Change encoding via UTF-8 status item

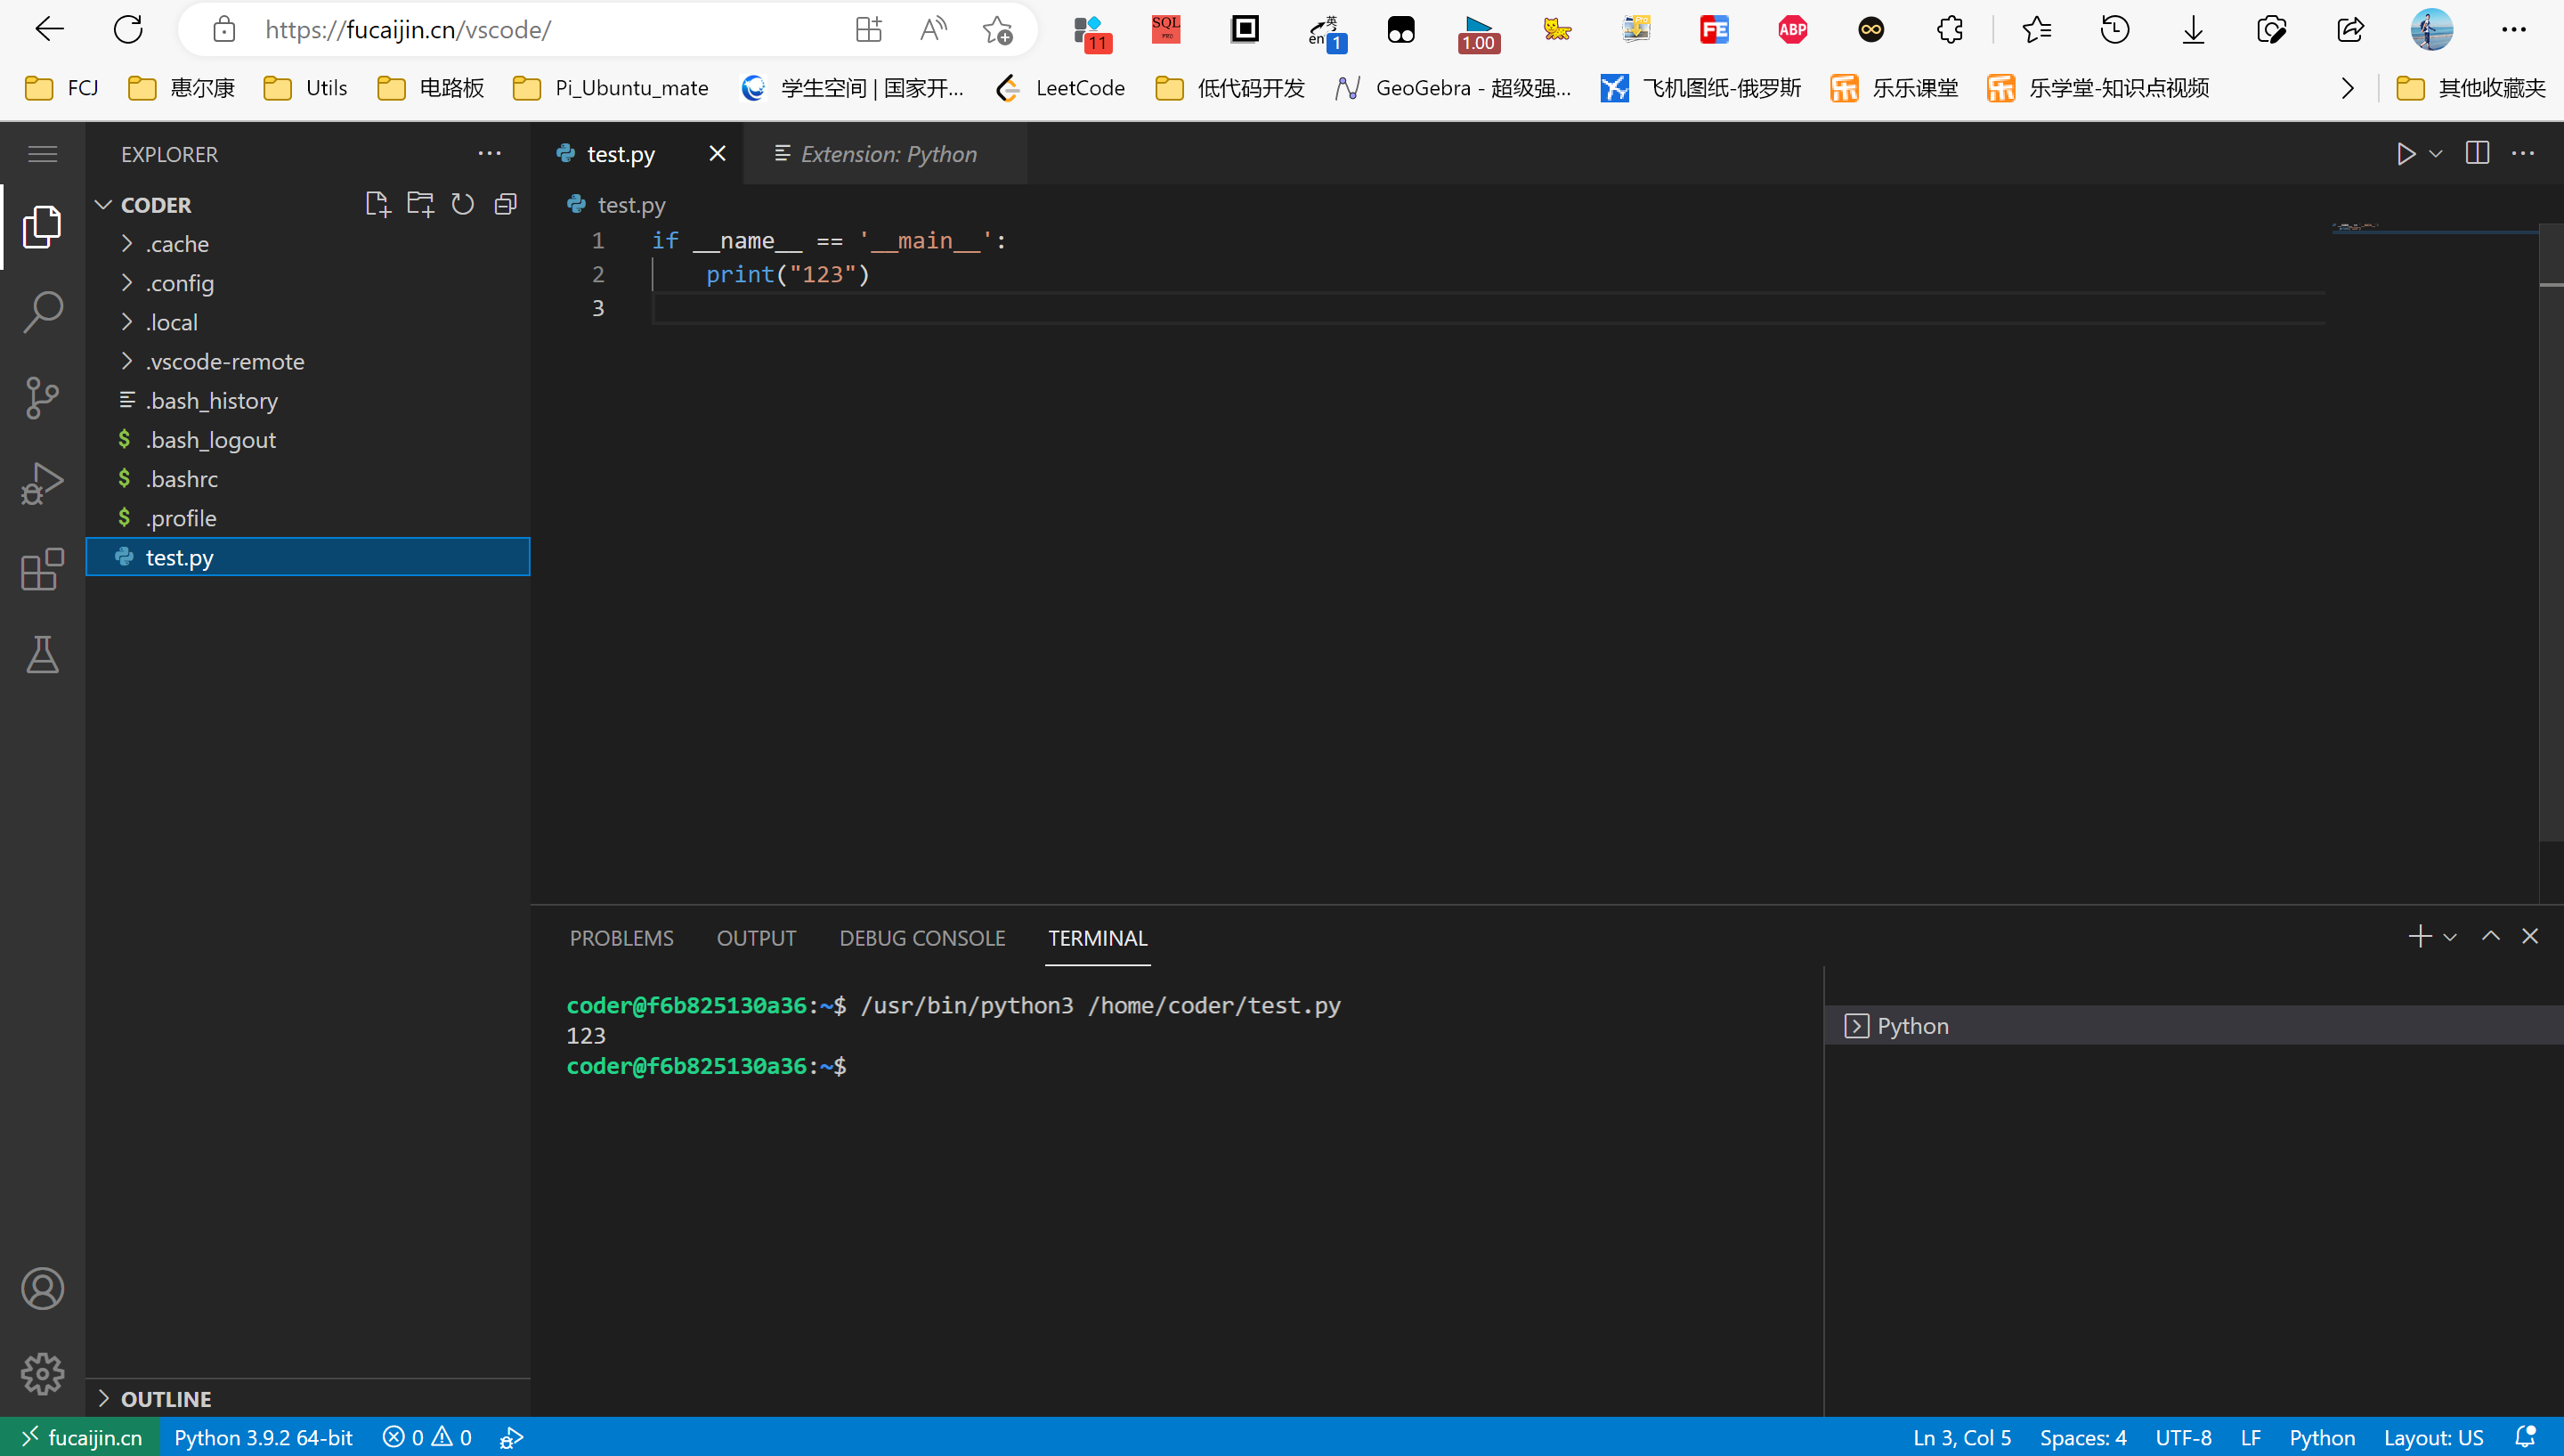2183,1437
